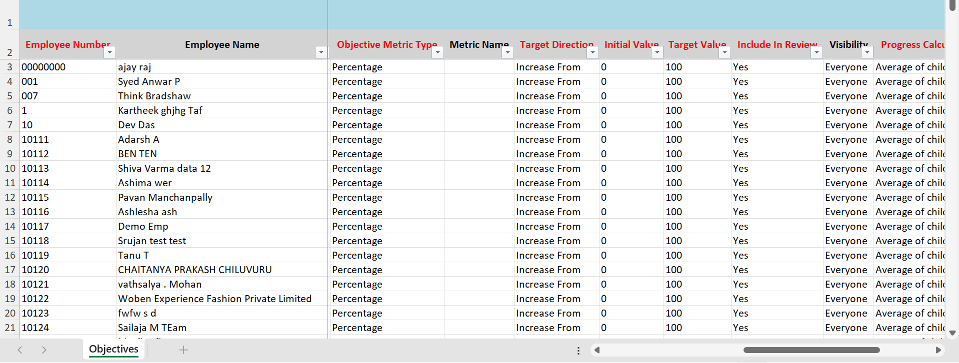The image size is (959, 363).
Task: Switch to the Objectives sheet tab
Action: pos(113,350)
